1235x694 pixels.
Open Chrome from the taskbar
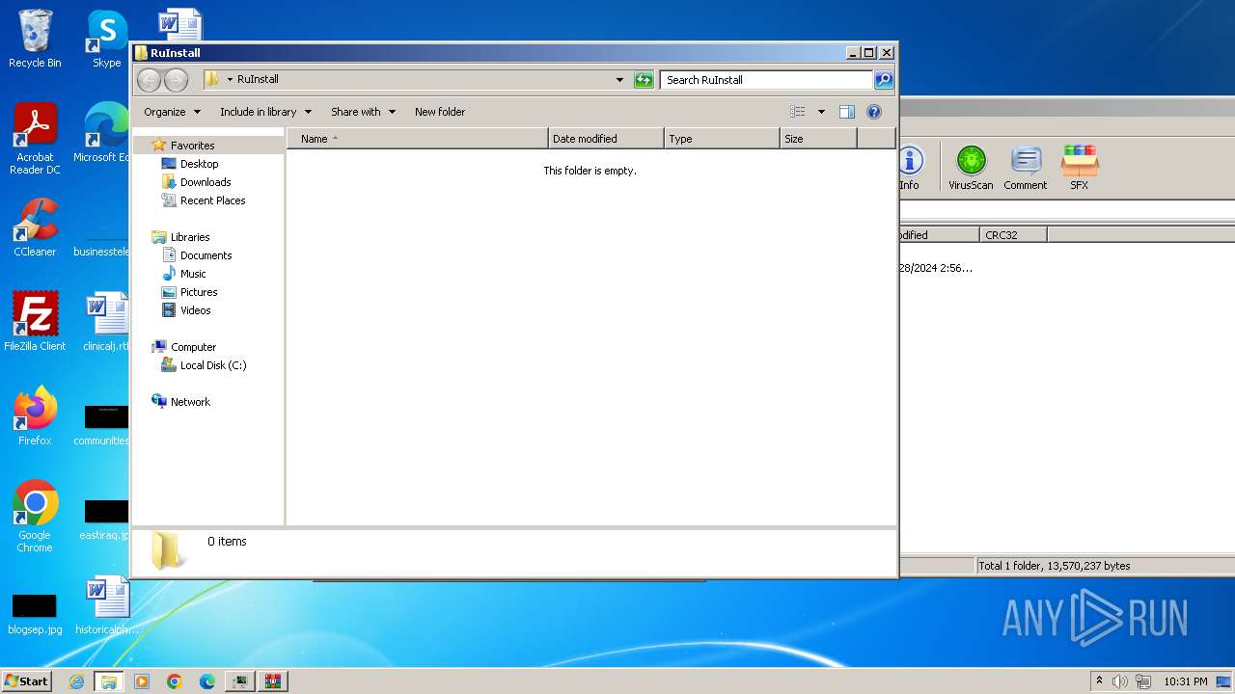click(175, 681)
